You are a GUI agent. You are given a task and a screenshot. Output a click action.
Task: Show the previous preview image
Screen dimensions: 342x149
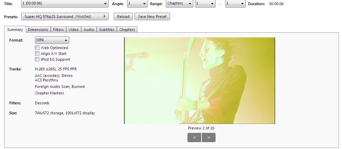(194, 137)
